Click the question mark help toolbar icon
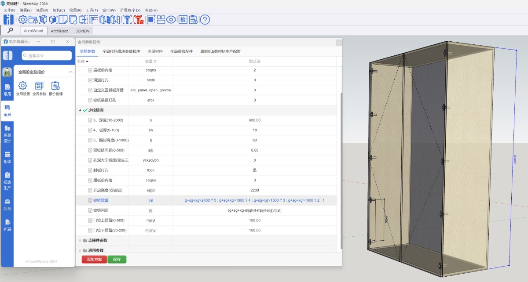The image size is (528, 282). [205, 19]
